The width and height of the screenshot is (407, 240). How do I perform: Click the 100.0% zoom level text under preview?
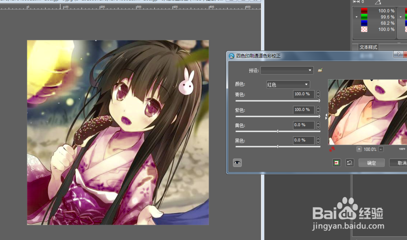pyautogui.click(x=370, y=149)
